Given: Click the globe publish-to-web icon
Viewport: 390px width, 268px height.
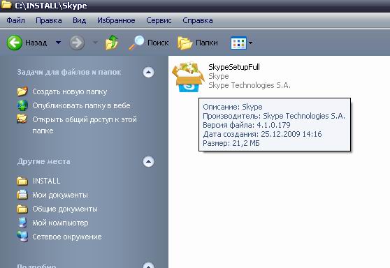Looking at the screenshot, I should pyautogui.click(x=22, y=105).
